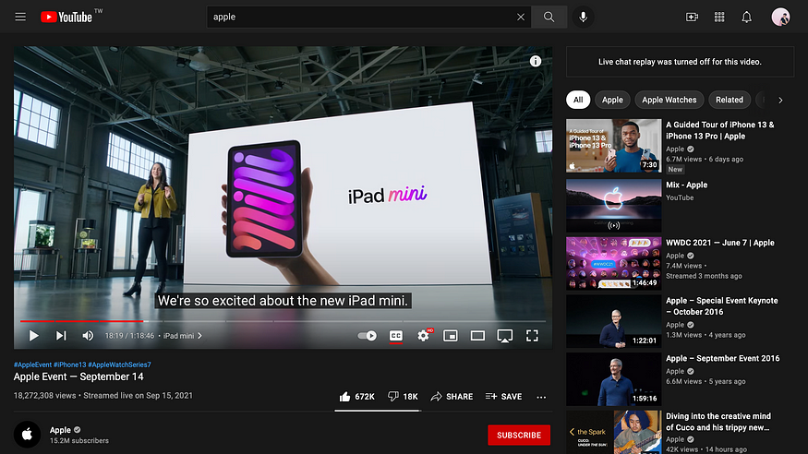
Task: Open Mix - Apple playlist thumbnail
Action: [x=613, y=206]
